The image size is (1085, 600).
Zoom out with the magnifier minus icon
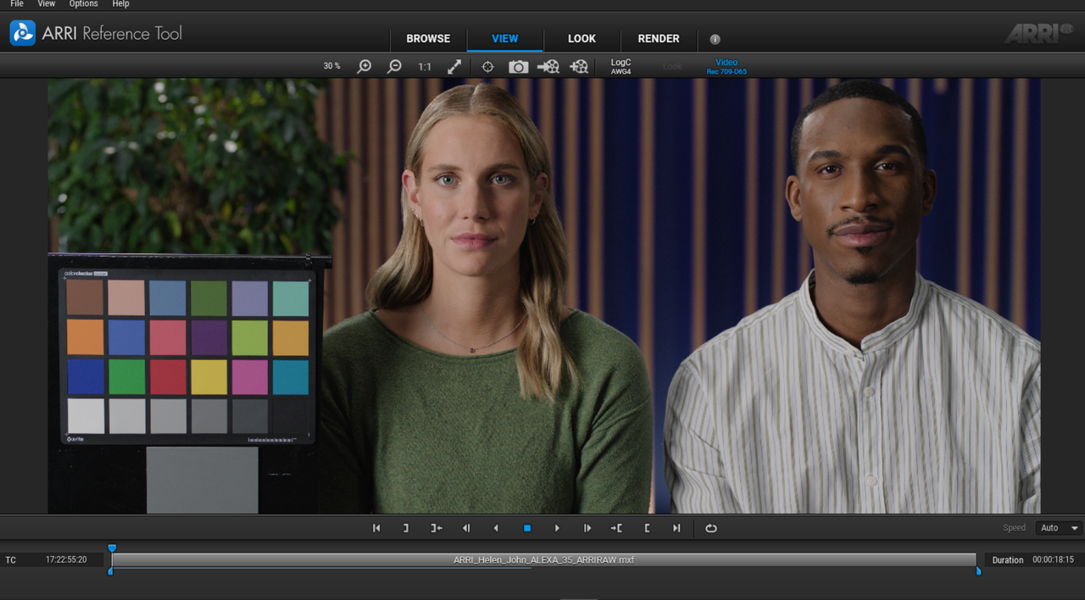tap(394, 66)
